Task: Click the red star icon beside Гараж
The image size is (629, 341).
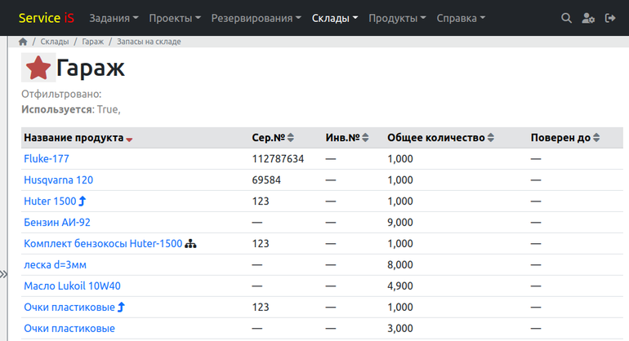Action: 38,68
